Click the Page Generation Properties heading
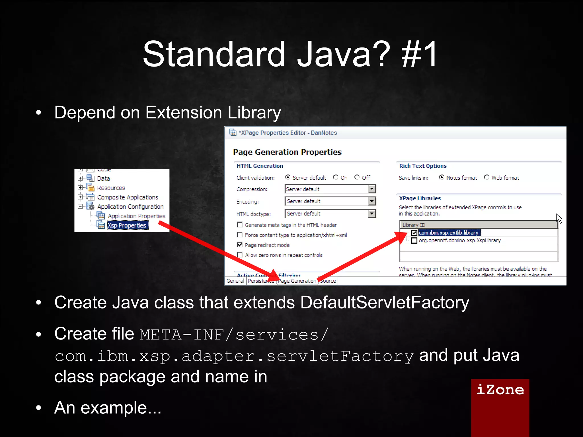Viewport: 583px width, 437px height. pos(287,152)
